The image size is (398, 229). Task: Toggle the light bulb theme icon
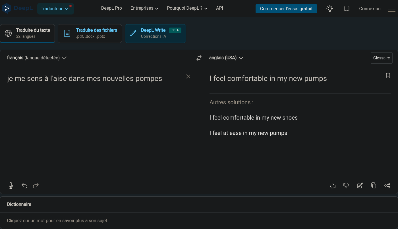[x=330, y=9]
